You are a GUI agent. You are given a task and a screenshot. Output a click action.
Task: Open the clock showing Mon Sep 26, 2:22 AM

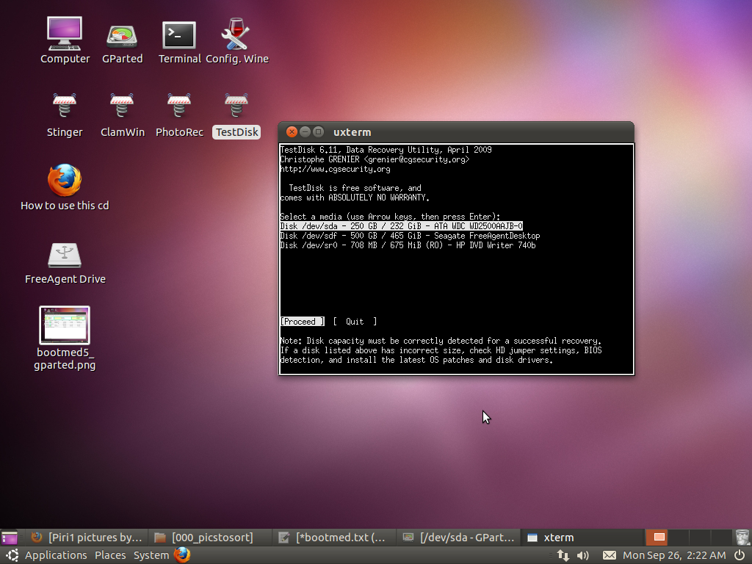point(674,555)
